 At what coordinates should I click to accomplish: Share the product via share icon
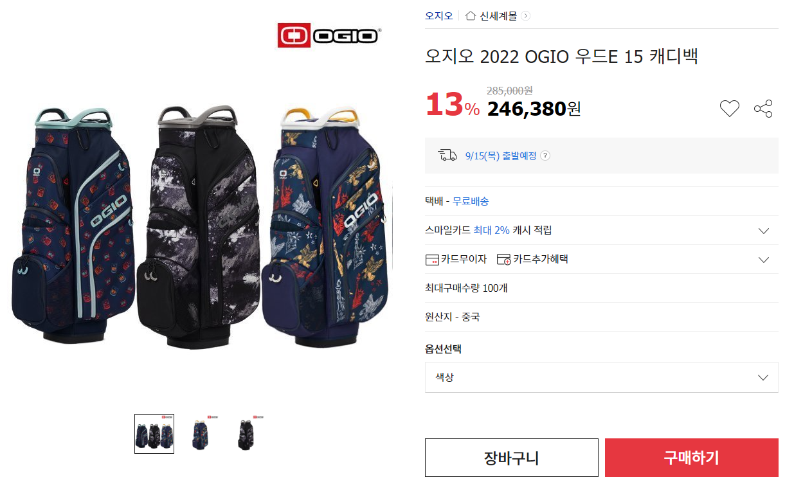[763, 109]
